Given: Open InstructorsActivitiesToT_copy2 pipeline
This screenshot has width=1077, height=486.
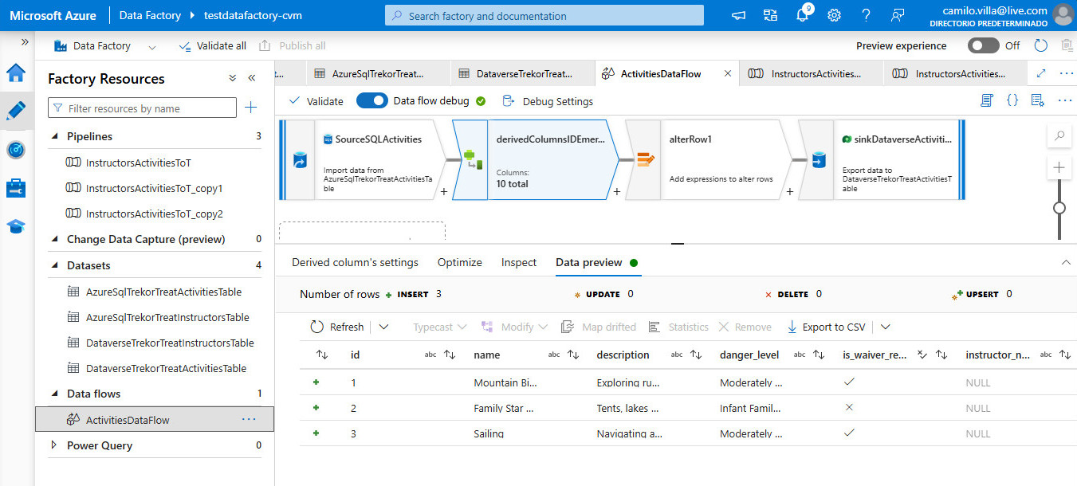Looking at the screenshot, I should point(154,214).
